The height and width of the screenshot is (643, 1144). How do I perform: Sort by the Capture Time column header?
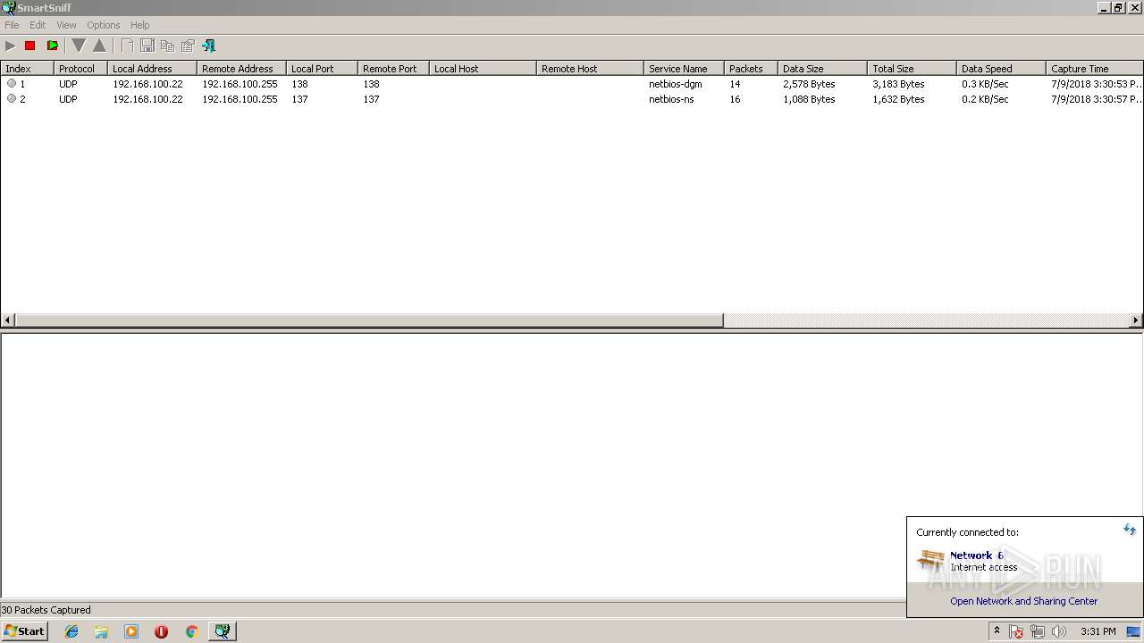coord(1095,69)
